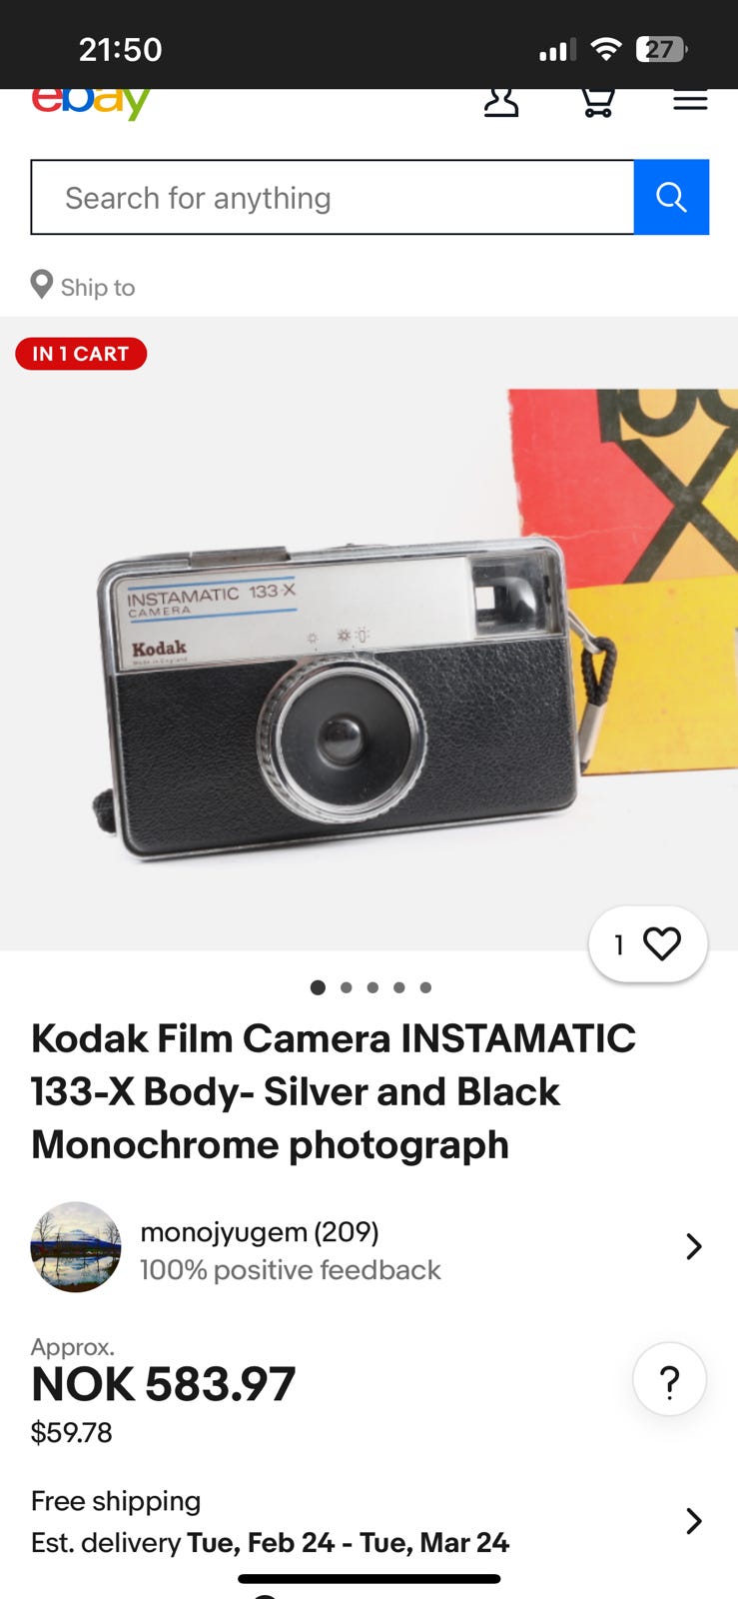Image resolution: width=738 pixels, height=1599 pixels.
Task: Open seller monojyugem avatar
Action: [x=76, y=1247]
